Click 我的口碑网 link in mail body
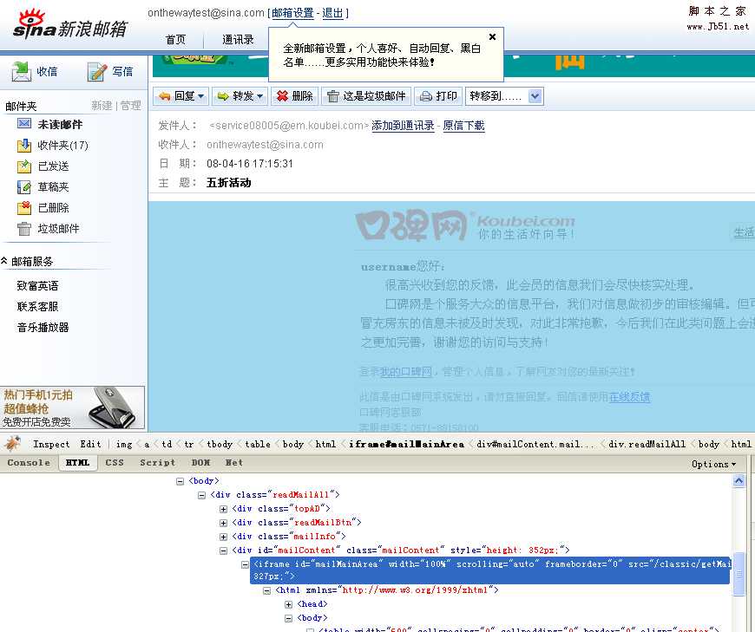 405,371
